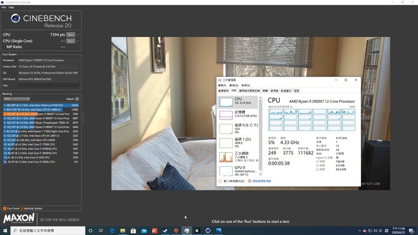
Task: Launch Microsoft Edge from taskbar
Action: tap(112, 230)
